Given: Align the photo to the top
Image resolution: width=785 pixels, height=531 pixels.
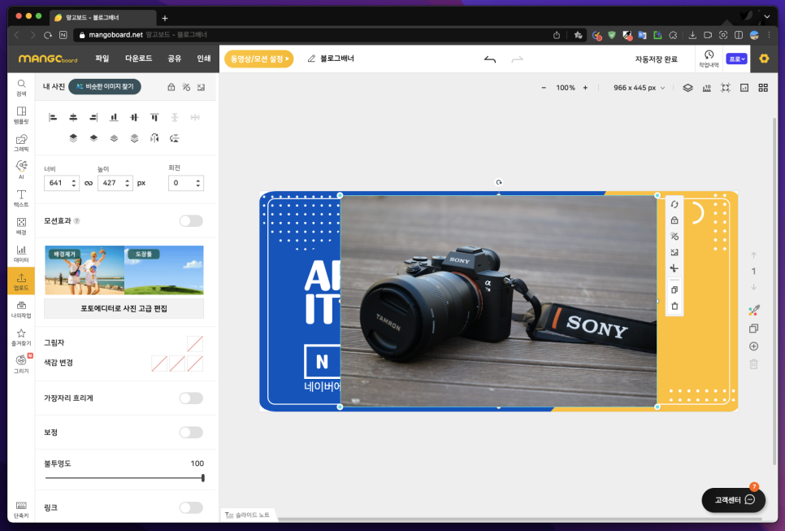Looking at the screenshot, I should pos(154,117).
